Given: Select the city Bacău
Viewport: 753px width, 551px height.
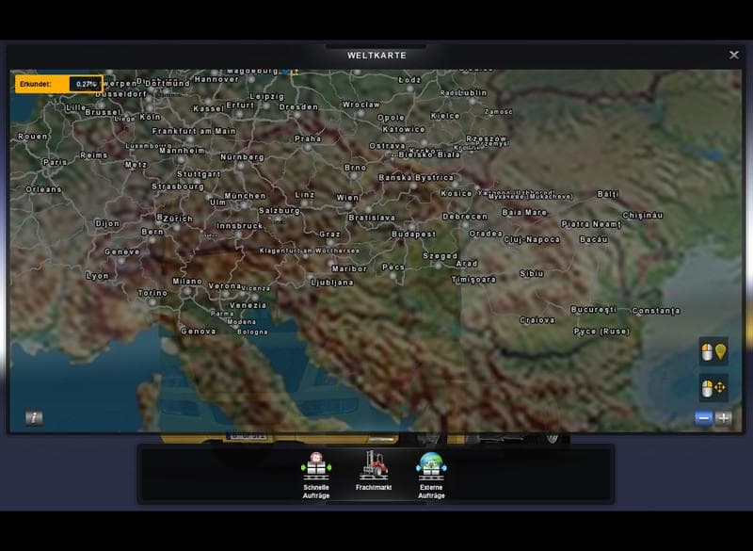Looking at the screenshot, I should pyautogui.click(x=594, y=239).
